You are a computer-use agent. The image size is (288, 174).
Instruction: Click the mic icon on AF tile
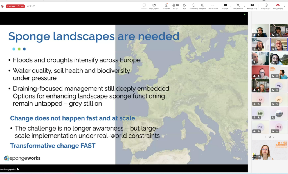[x=277, y=104]
